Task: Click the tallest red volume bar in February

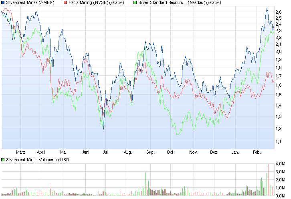Action: 269,180
